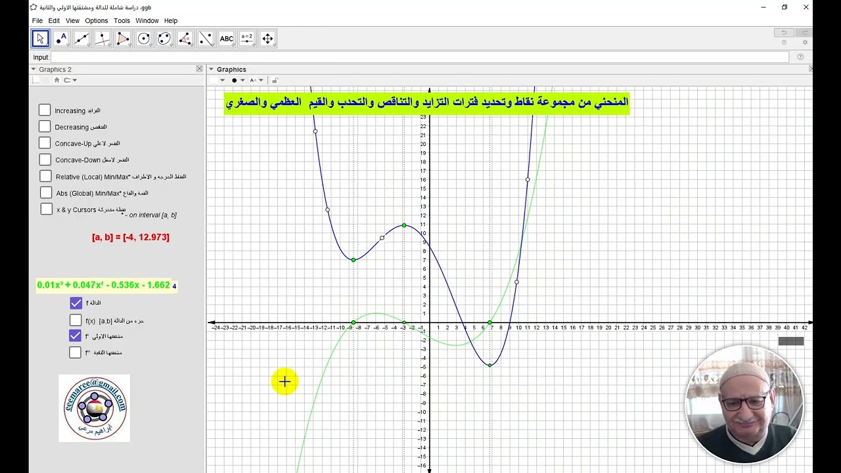Select the Ellipse conic tool
This screenshot has height=473, width=841.
pyautogui.click(x=164, y=39)
